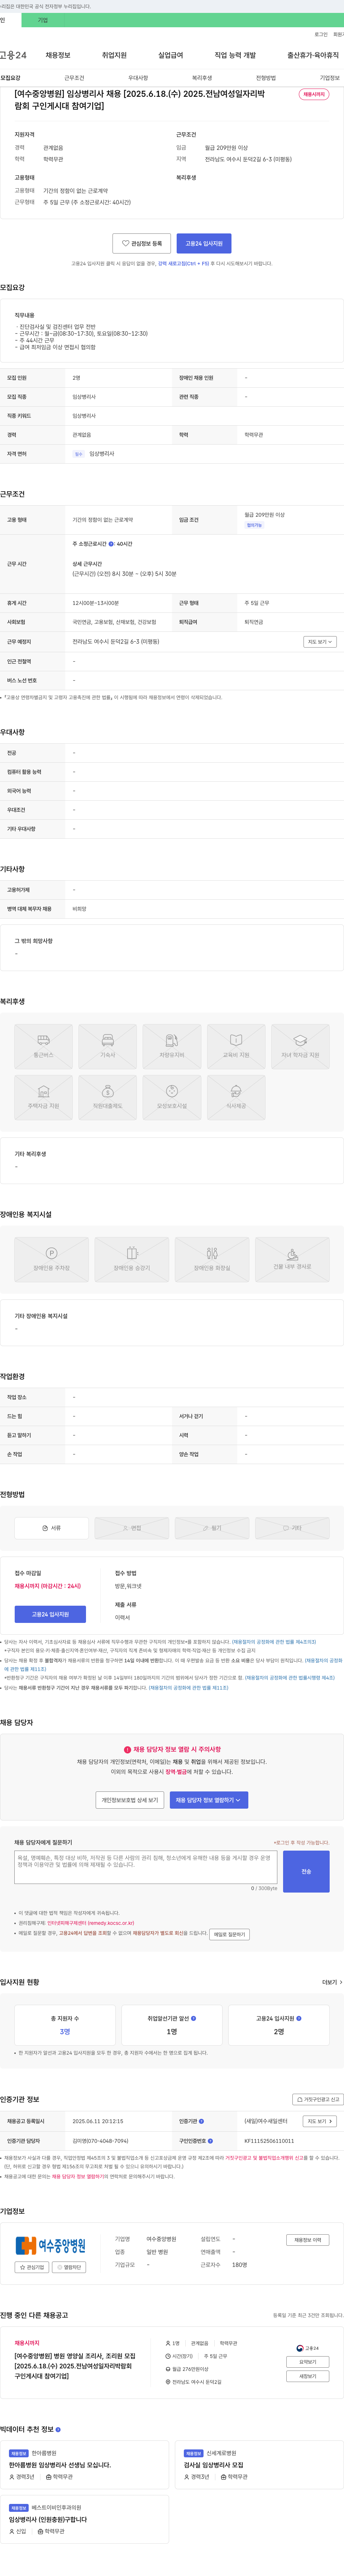Click 관심기업 star button
Screen dimensions: 344x2576
coord(32,2267)
